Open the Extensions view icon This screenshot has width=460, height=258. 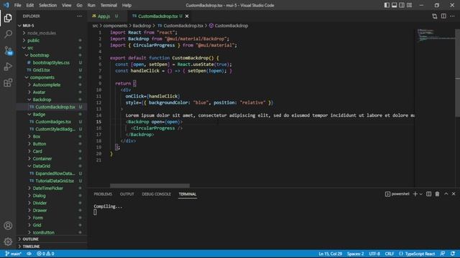tap(8, 83)
